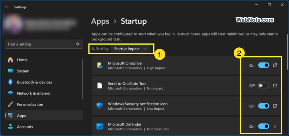Expand Microsoft Defender details chevron
Image resolution: width=289 pixels, height=136 pixels.
pos(275,126)
